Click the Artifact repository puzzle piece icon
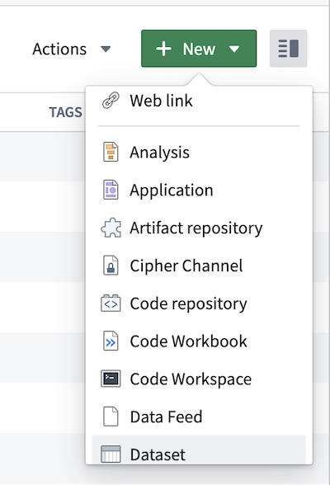330x485 pixels. click(111, 228)
